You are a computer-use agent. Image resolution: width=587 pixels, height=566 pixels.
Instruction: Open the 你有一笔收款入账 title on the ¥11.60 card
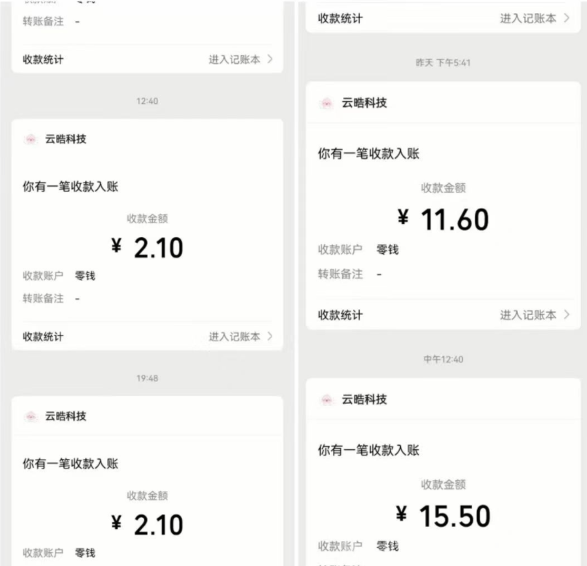[x=369, y=154]
